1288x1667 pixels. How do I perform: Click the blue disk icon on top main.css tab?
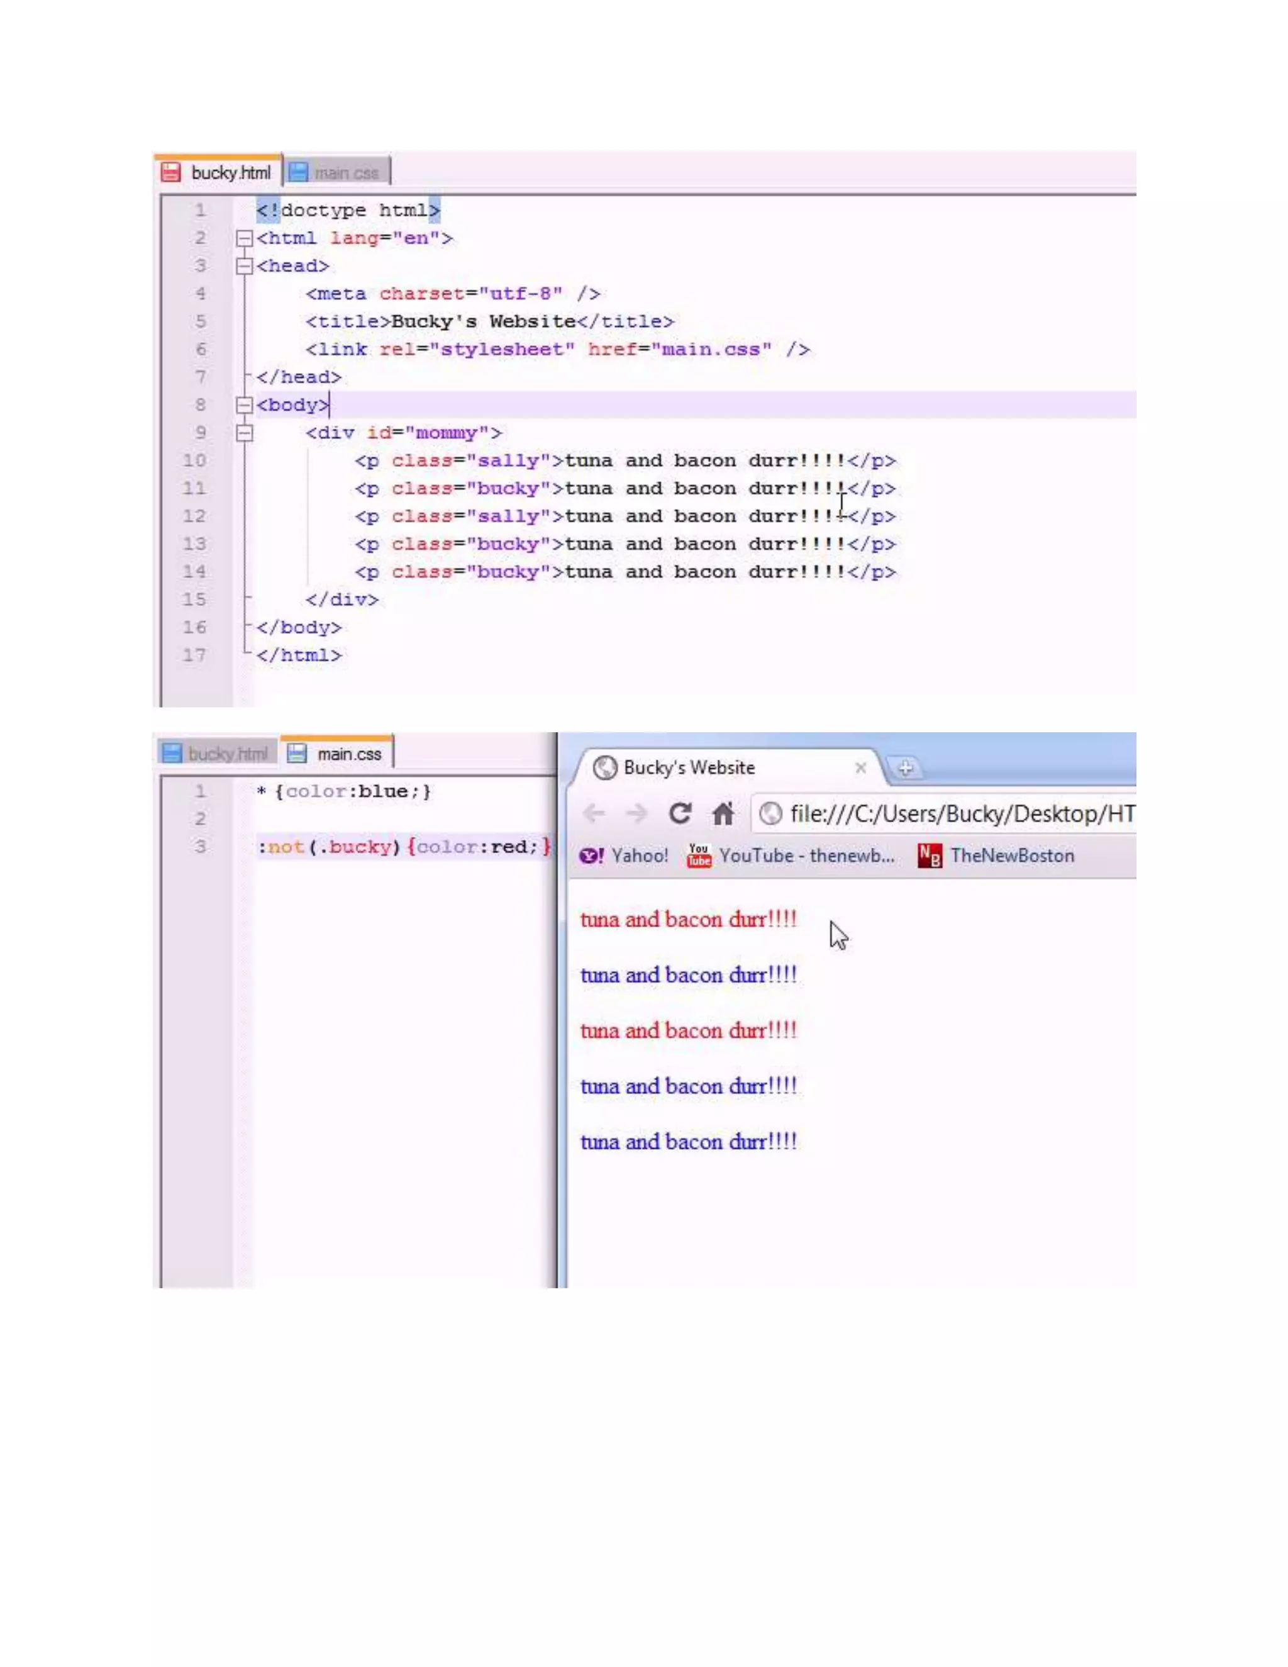pyautogui.click(x=298, y=172)
